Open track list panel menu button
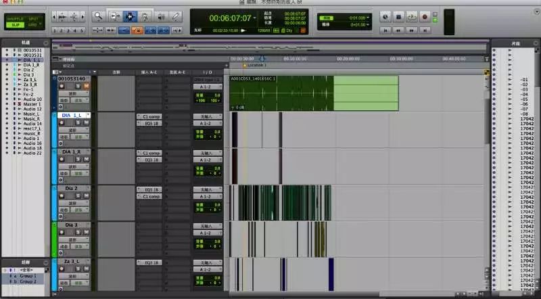The width and height of the screenshot is (541, 299). click(46, 43)
